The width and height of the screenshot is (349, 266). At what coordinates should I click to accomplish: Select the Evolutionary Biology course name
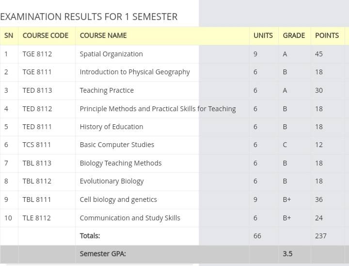point(111,182)
